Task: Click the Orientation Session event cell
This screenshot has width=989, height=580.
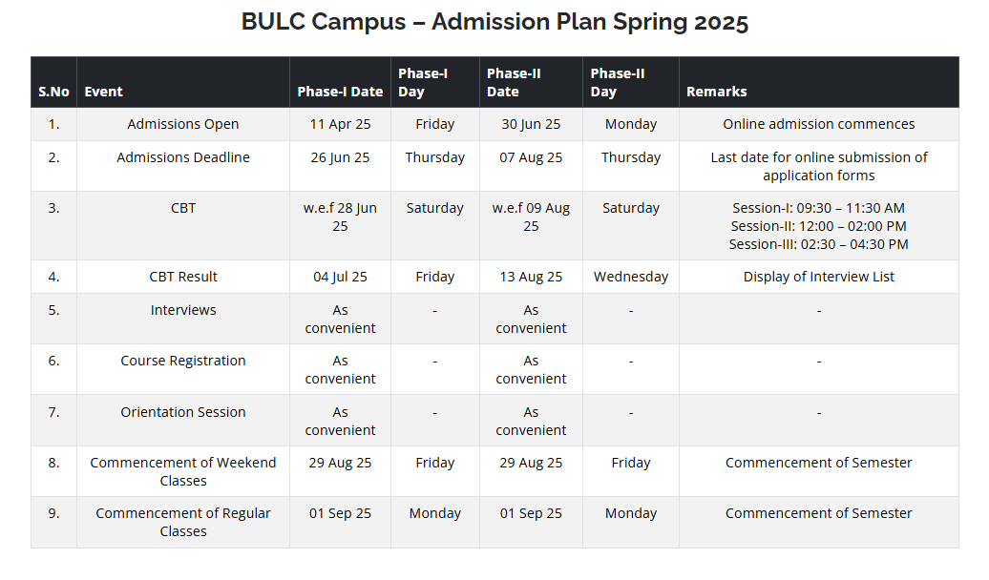Action: (183, 421)
